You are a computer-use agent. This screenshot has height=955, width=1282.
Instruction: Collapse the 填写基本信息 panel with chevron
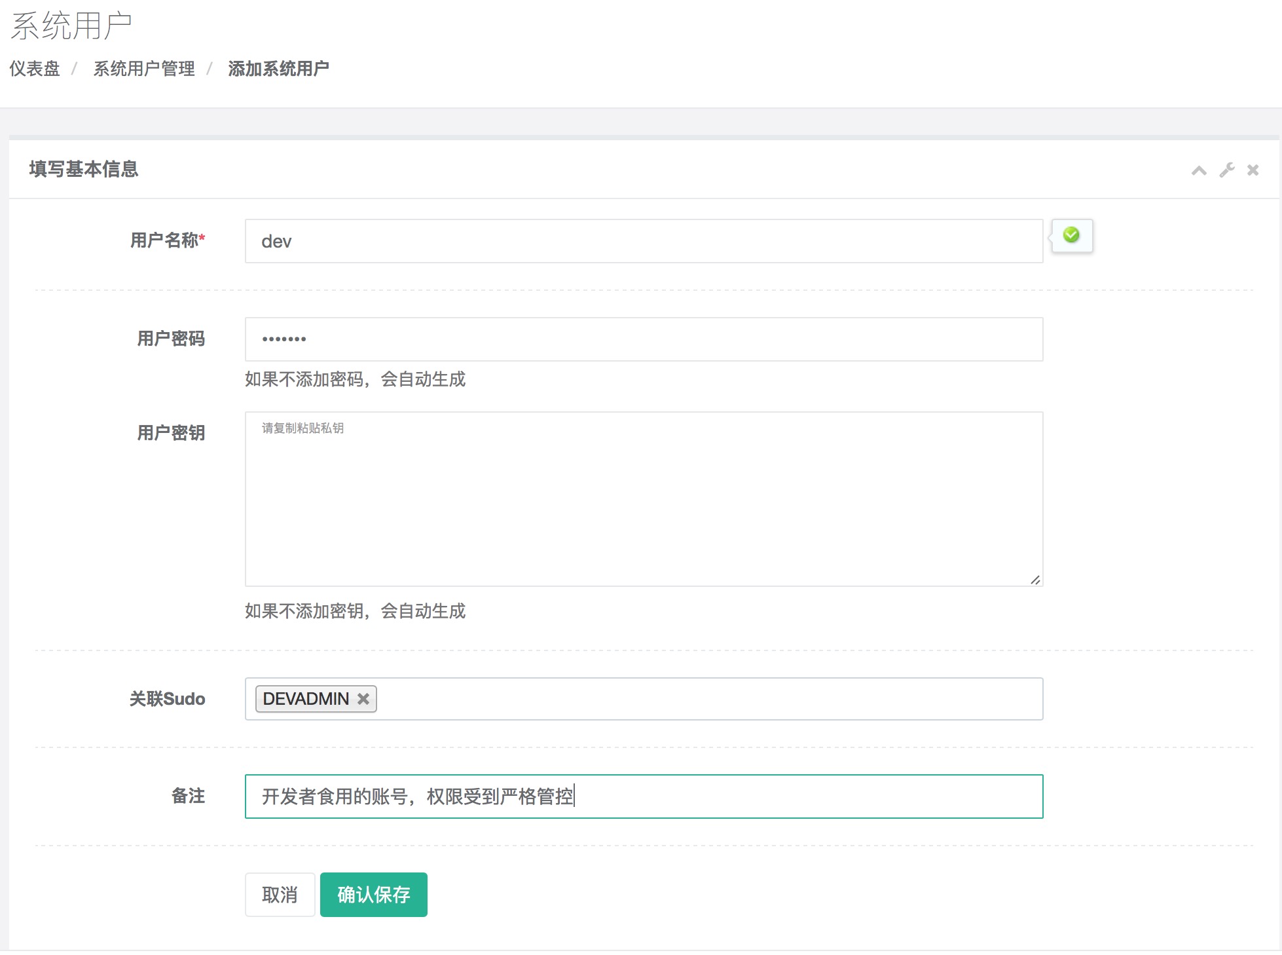(x=1198, y=170)
